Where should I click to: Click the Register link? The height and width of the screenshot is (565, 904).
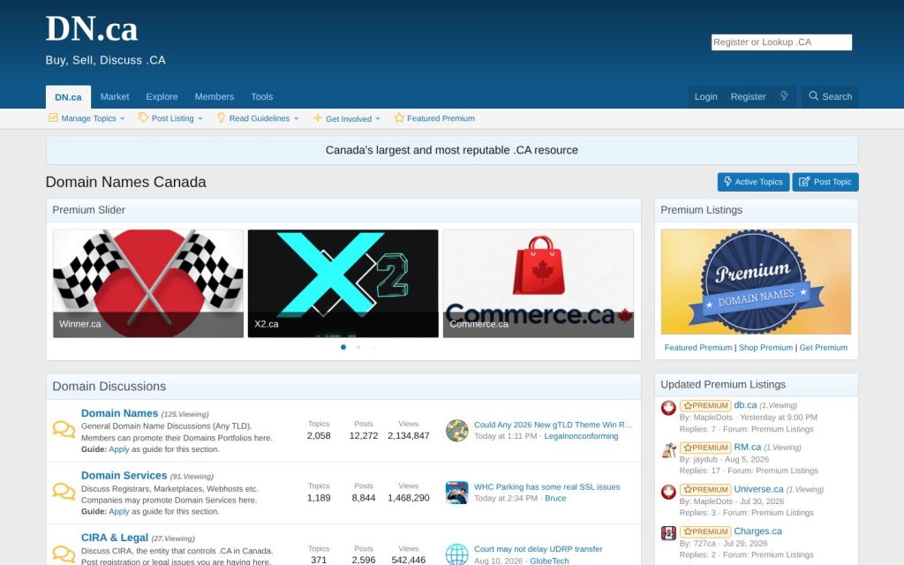tap(748, 96)
